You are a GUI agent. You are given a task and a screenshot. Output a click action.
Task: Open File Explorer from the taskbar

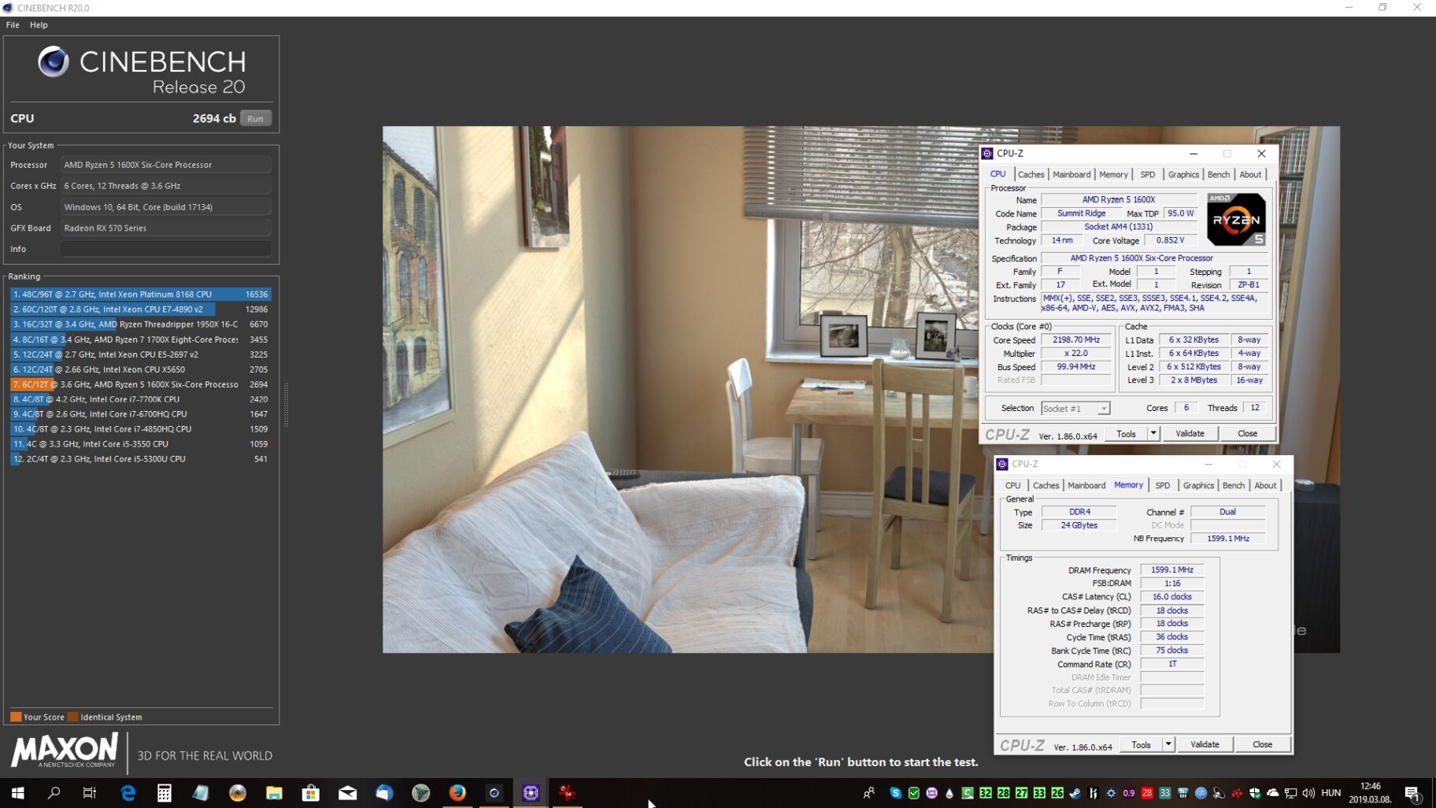[274, 793]
